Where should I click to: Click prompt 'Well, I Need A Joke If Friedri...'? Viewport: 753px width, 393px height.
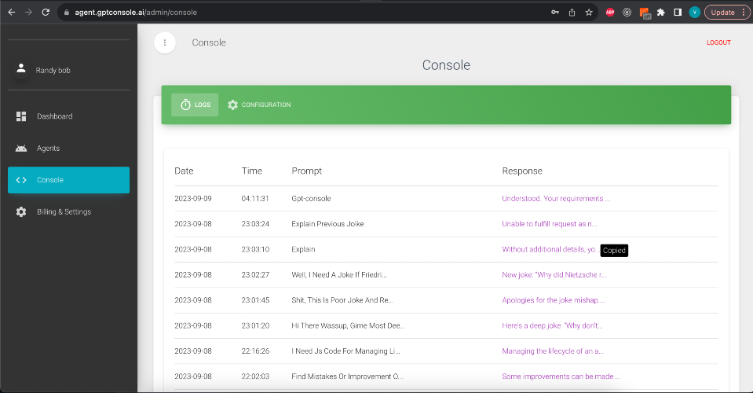click(x=339, y=275)
